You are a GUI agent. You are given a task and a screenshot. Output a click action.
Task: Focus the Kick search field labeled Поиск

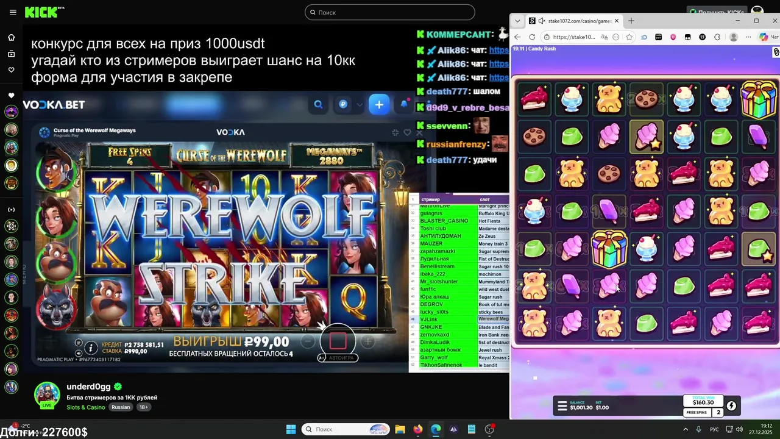tap(390, 12)
